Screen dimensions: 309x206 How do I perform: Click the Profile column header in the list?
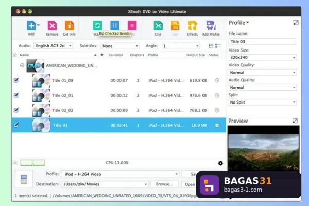(x=153, y=55)
